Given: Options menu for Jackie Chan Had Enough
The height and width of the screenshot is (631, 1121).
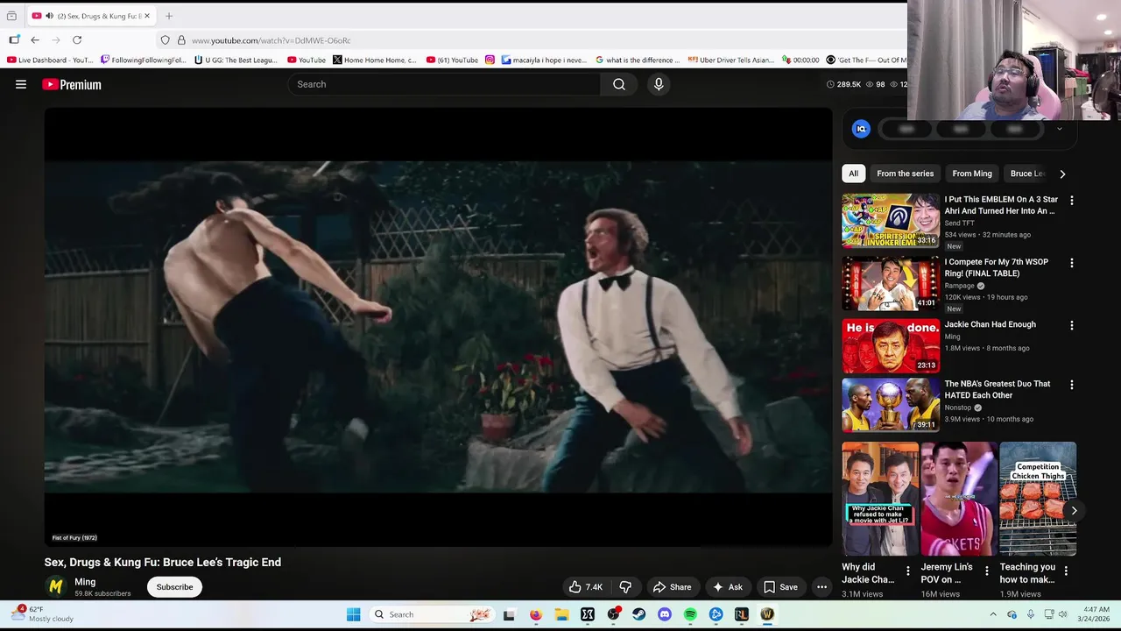Looking at the screenshot, I should tap(1071, 325).
